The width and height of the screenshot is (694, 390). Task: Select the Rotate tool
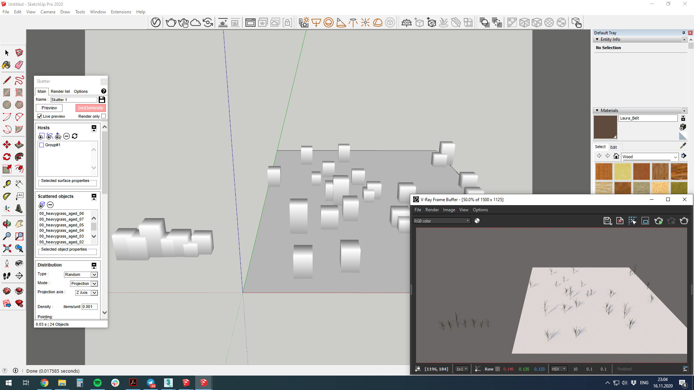7,157
